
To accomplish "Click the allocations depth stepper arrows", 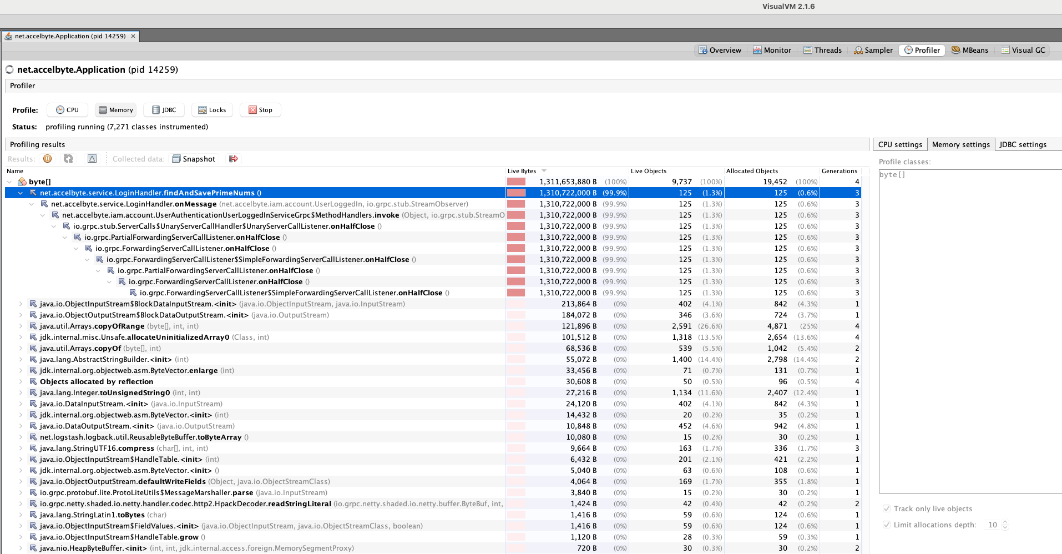I will (x=1005, y=525).
